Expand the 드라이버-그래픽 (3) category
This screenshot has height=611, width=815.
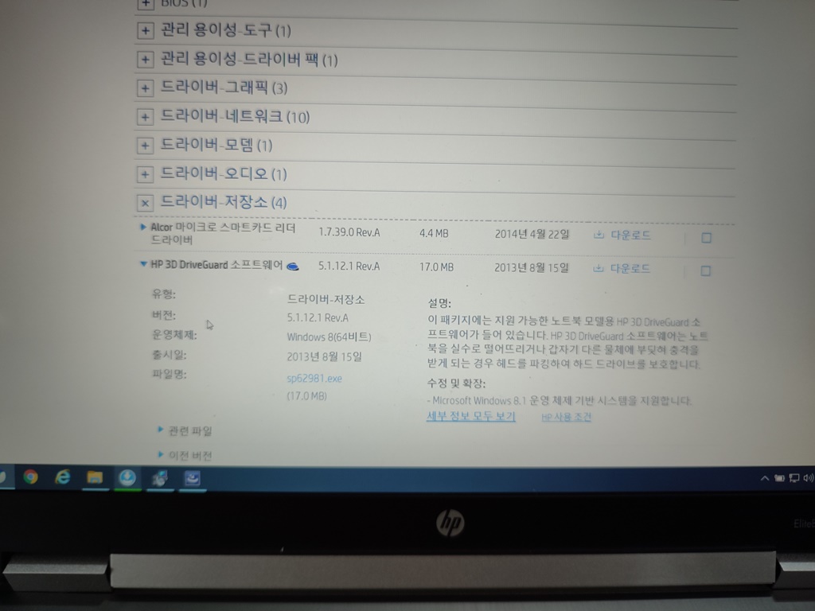click(x=145, y=88)
